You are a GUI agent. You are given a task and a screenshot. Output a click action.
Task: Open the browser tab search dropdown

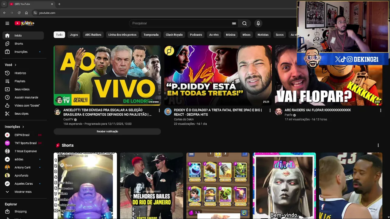(x=4, y=4)
